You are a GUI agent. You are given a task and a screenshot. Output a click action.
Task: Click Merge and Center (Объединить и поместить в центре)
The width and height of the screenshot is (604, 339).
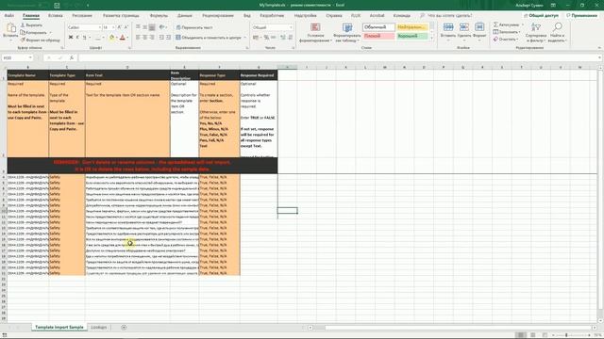209,38
